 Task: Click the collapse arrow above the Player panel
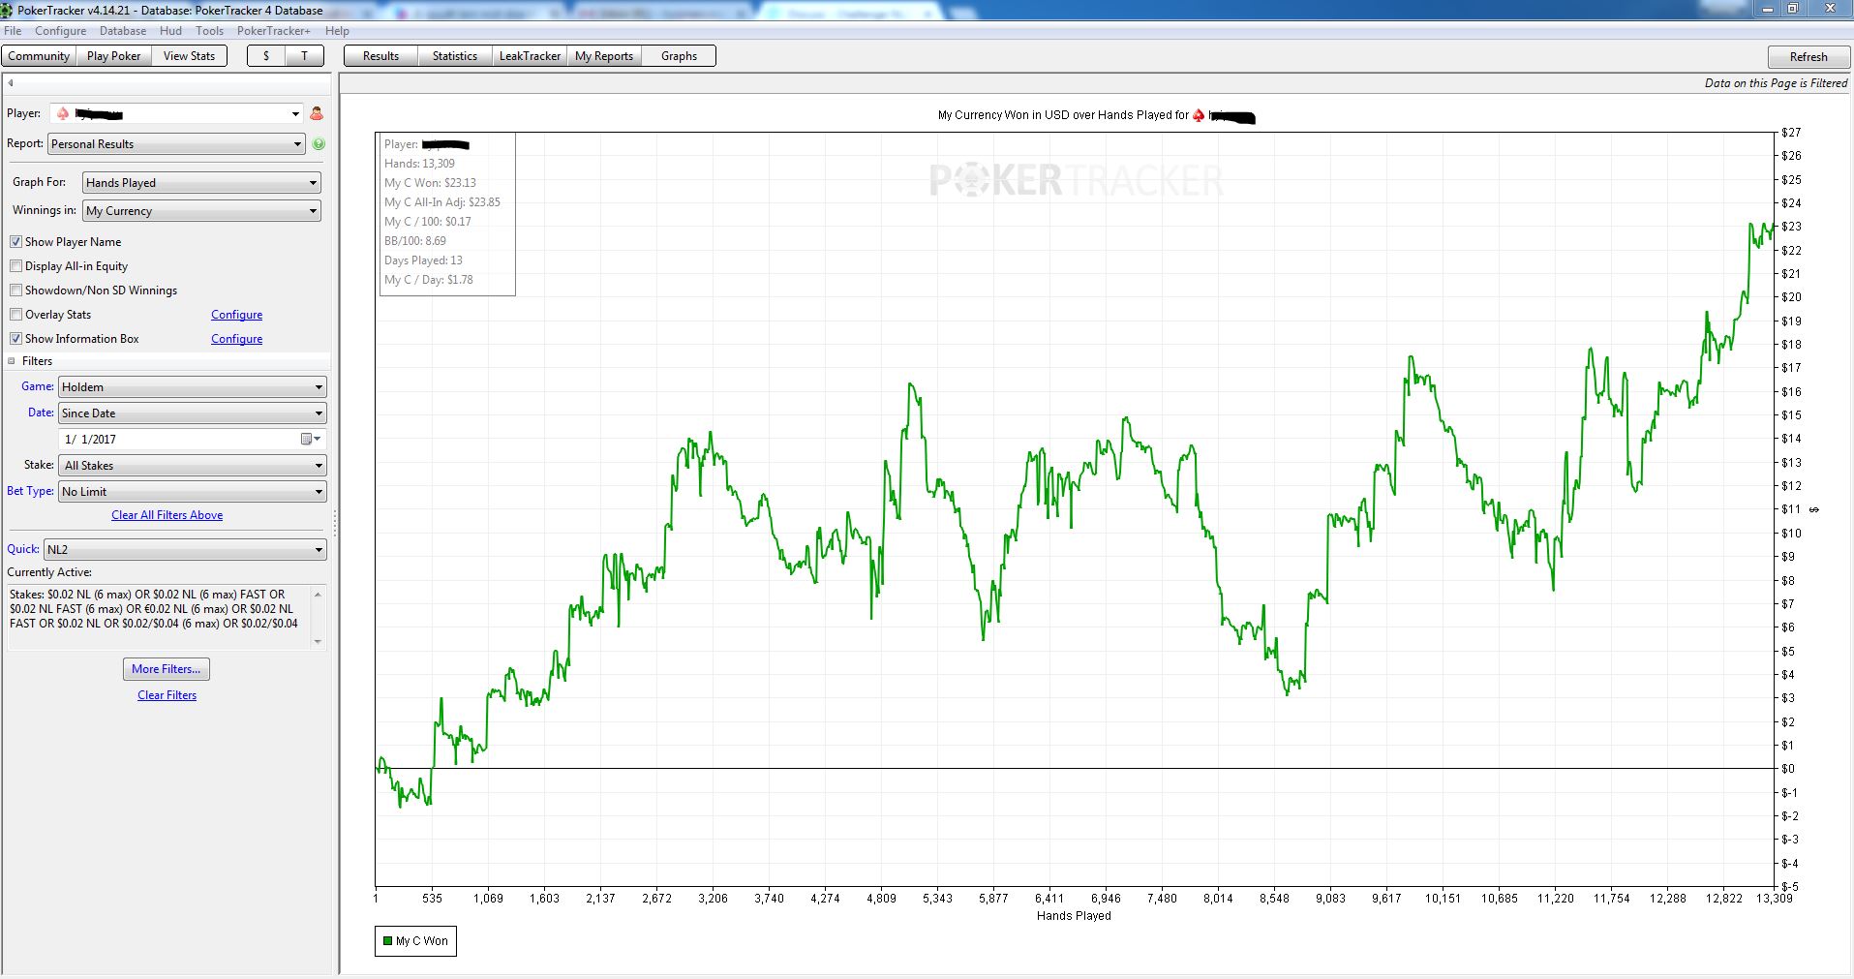(11, 82)
